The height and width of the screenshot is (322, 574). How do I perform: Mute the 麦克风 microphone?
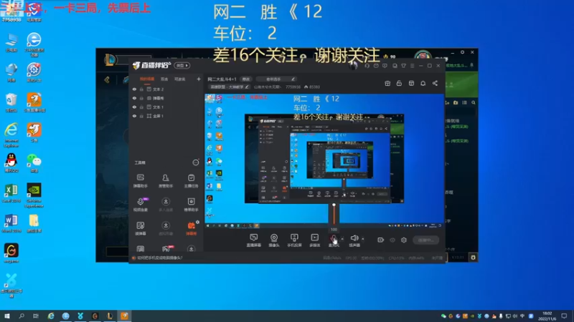334,240
